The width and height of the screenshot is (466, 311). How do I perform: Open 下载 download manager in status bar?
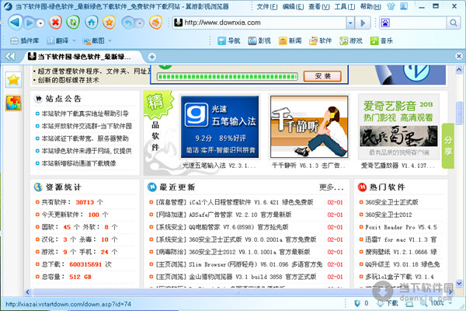(388, 303)
